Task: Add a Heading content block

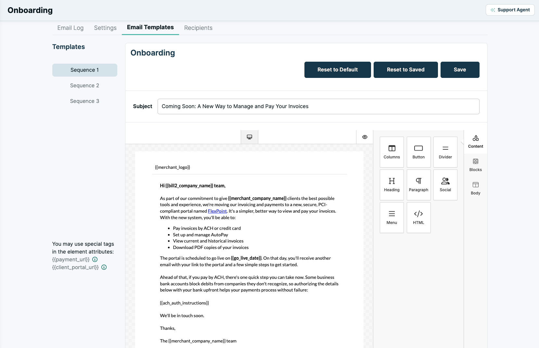Action: coord(392,185)
